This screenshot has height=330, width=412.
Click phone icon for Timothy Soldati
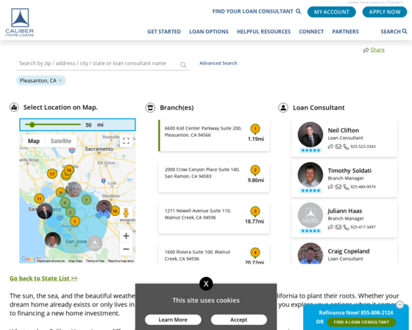346,187
